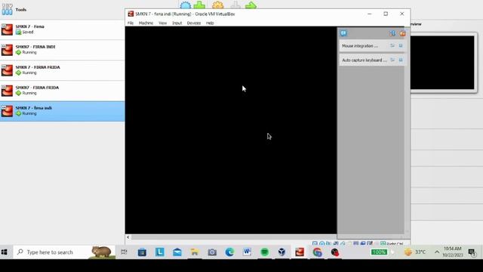Open Microsoft Word from taskbar

pos(247,252)
